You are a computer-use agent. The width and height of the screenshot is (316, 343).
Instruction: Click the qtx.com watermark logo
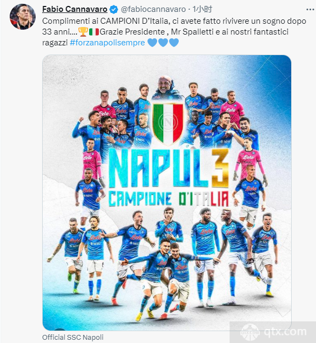(x=250, y=332)
